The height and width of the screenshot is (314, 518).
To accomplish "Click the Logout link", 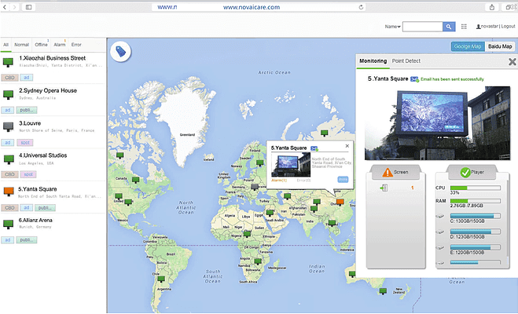I will pyautogui.click(x=505, y=27).
